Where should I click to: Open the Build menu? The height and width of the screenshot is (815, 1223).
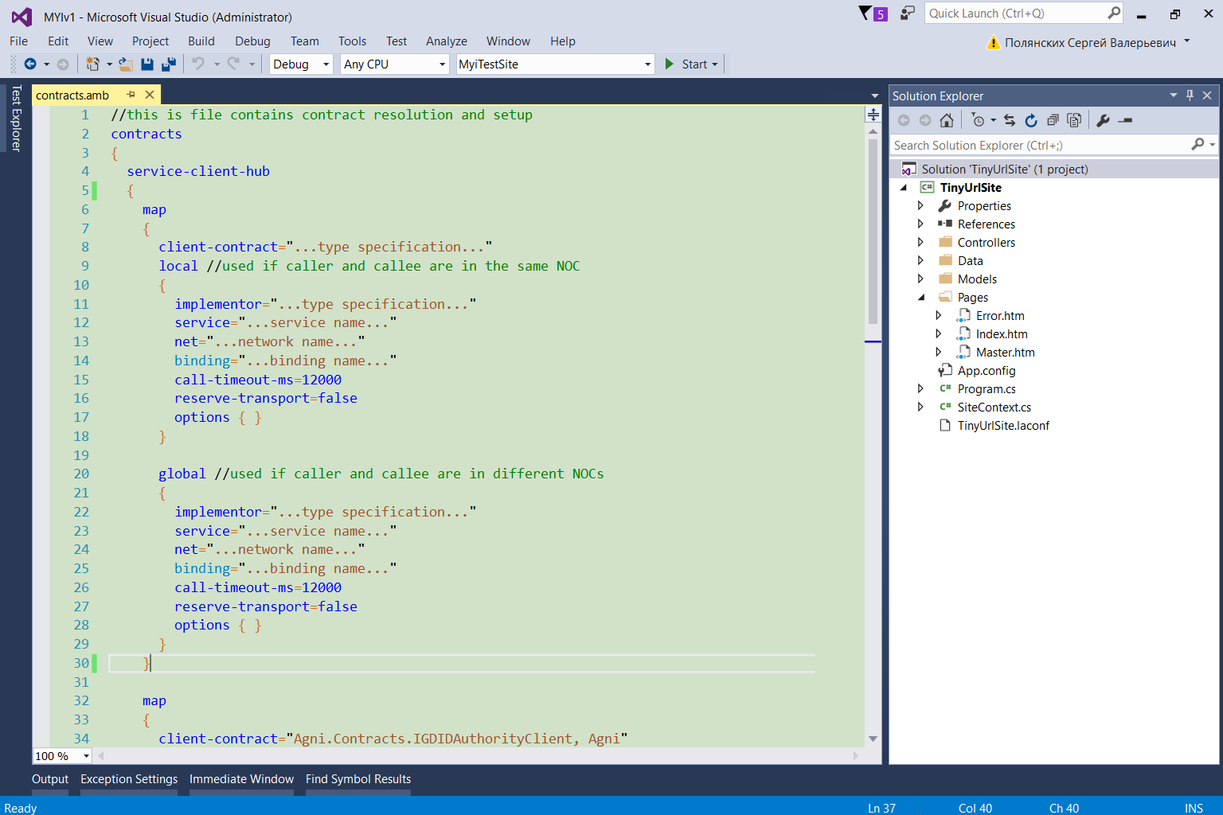point(201,41)
